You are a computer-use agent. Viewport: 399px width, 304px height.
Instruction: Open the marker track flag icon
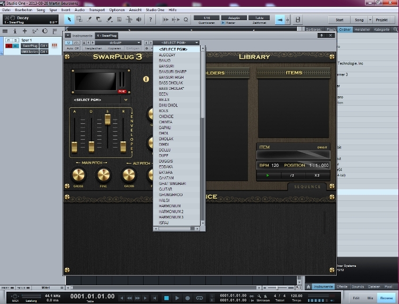coord(55,31)
